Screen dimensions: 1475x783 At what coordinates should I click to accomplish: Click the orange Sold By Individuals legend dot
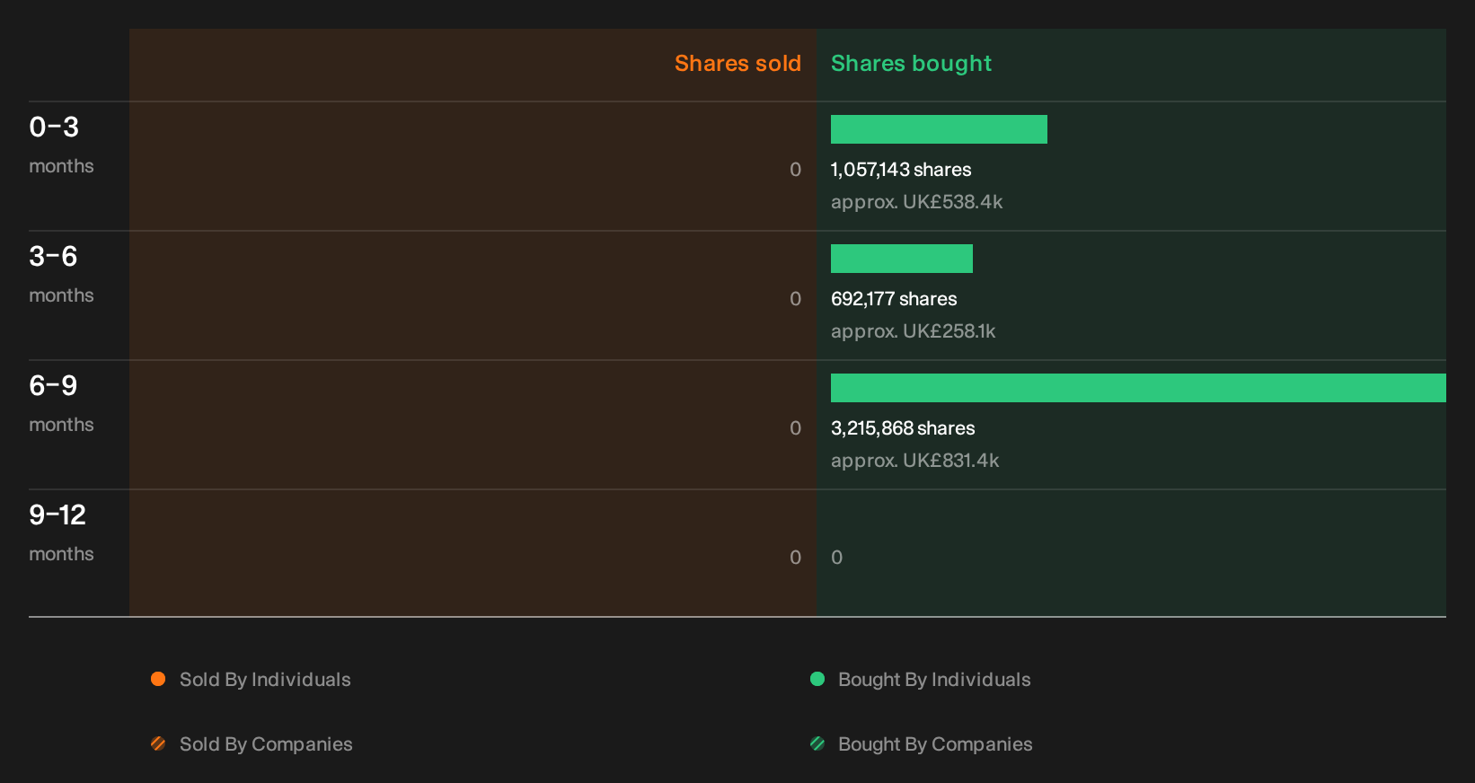(x=158, y=679)
